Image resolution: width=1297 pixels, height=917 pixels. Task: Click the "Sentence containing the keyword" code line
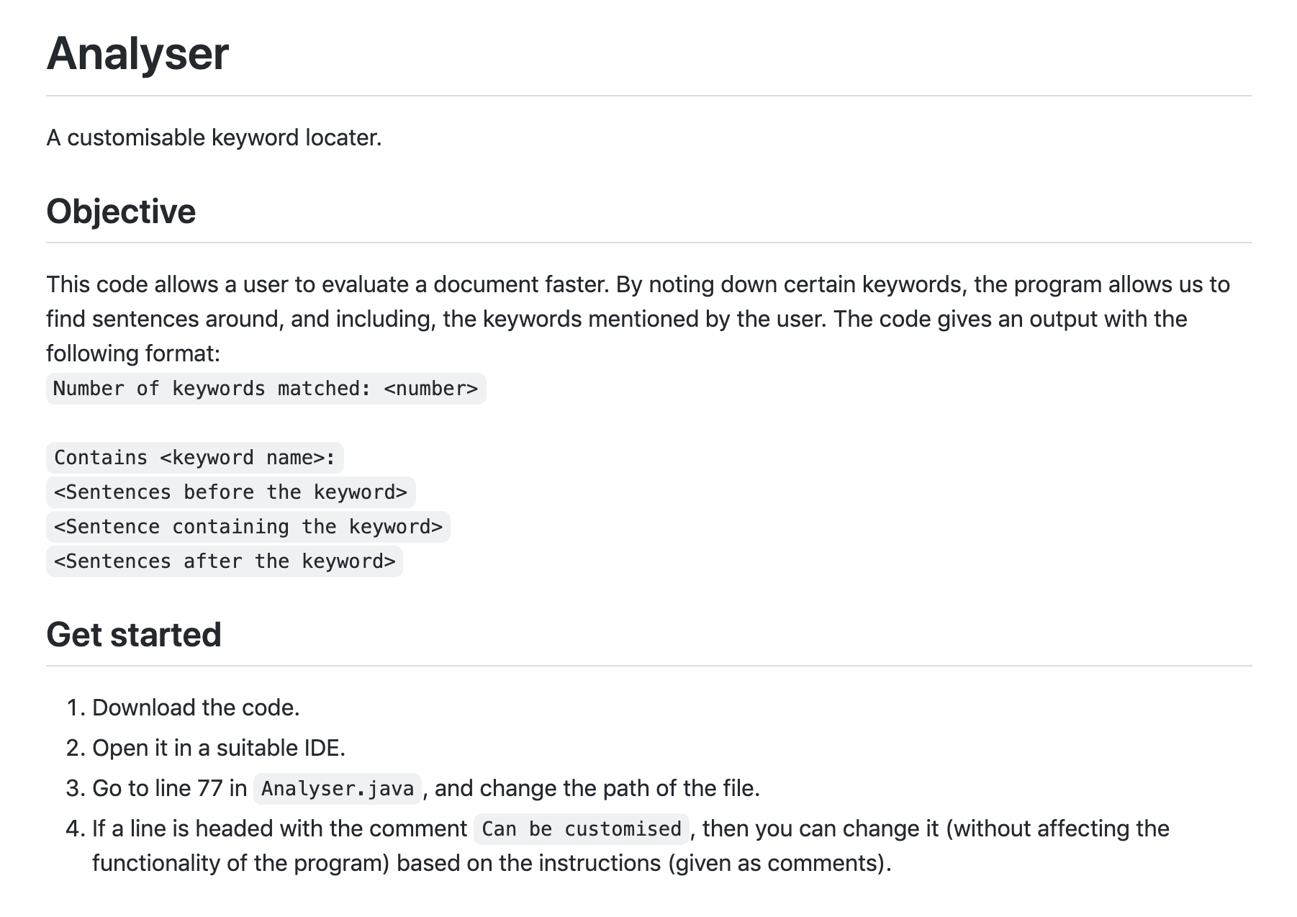pyautogui.click(x=248, y=527)
